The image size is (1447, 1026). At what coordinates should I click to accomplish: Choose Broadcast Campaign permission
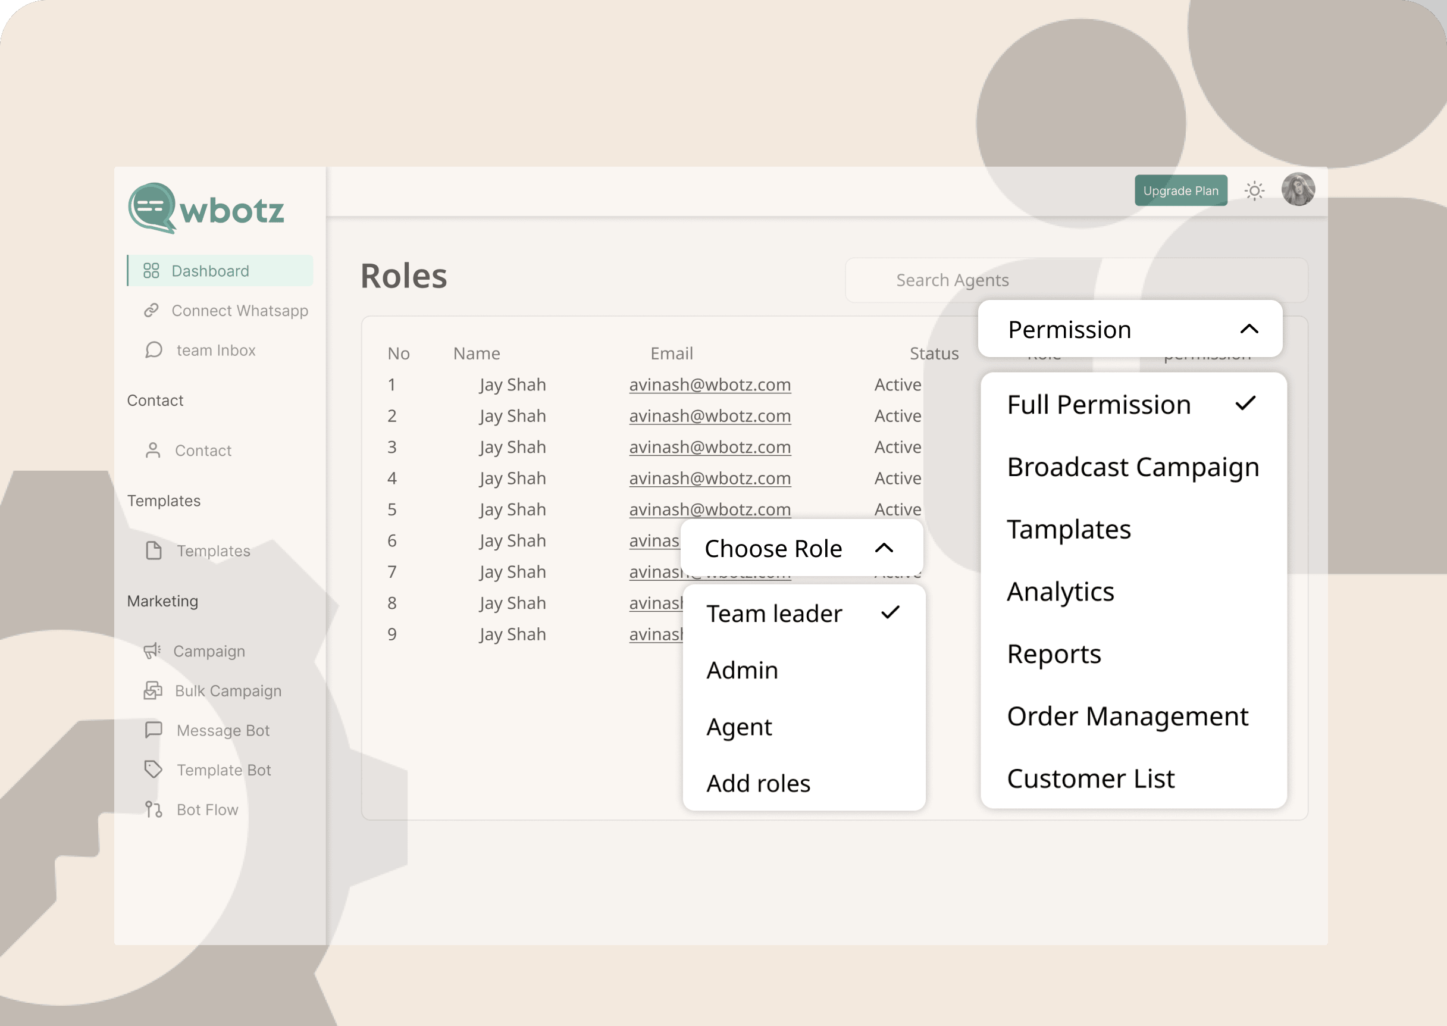coord(1132,467)
